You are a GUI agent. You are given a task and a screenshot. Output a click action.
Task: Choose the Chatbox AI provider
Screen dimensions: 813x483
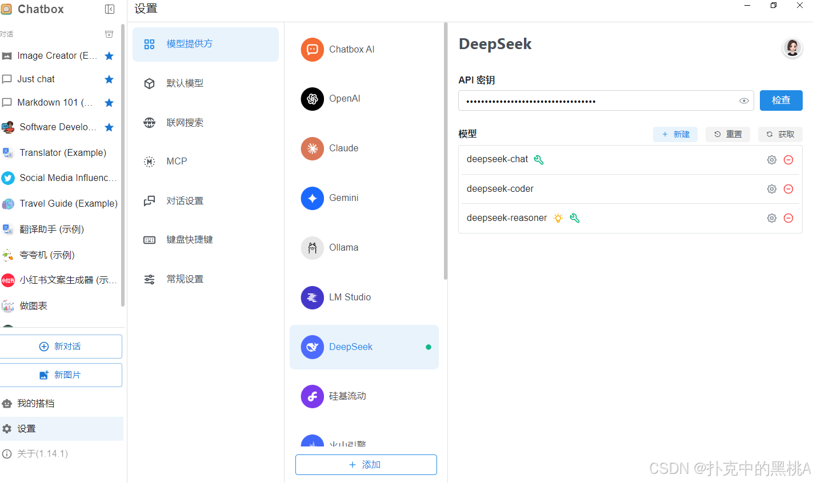coord(364,50)
